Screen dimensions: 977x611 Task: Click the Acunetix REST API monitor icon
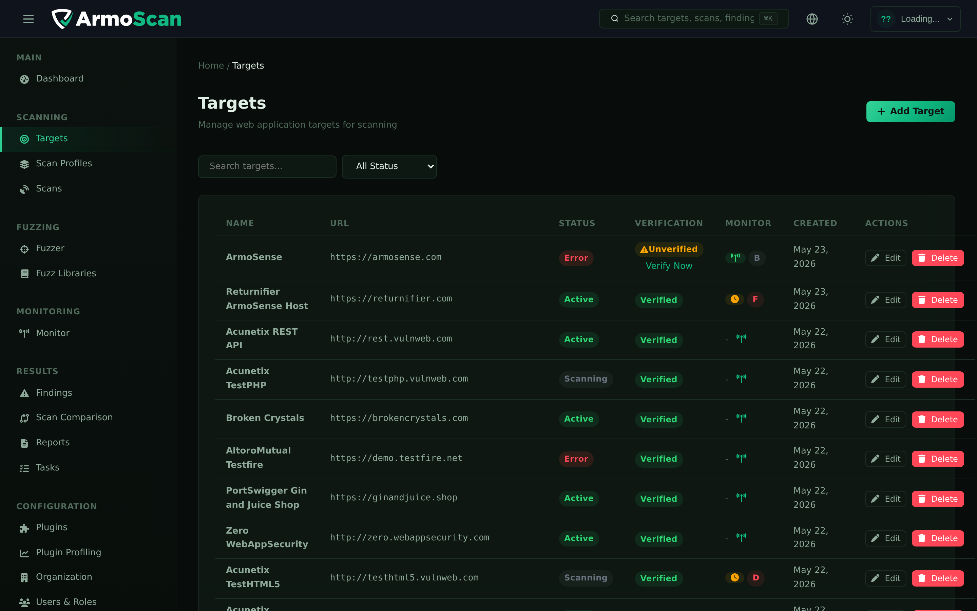(741, 339)
